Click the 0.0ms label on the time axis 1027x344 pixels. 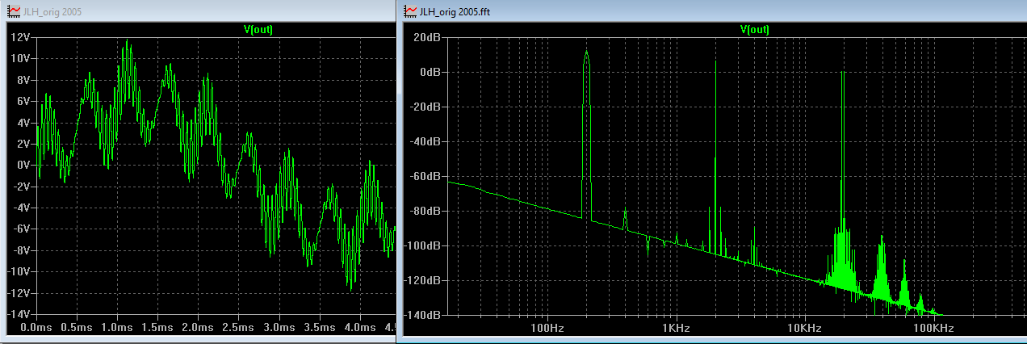[x=35, y=329]
